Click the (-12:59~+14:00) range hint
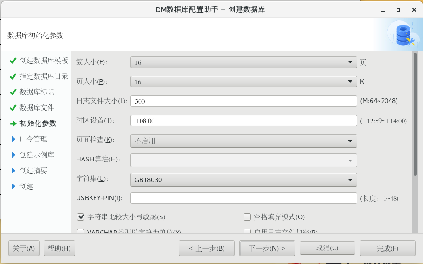The width and height of the screenshot is (423, 264). [383, 121]
